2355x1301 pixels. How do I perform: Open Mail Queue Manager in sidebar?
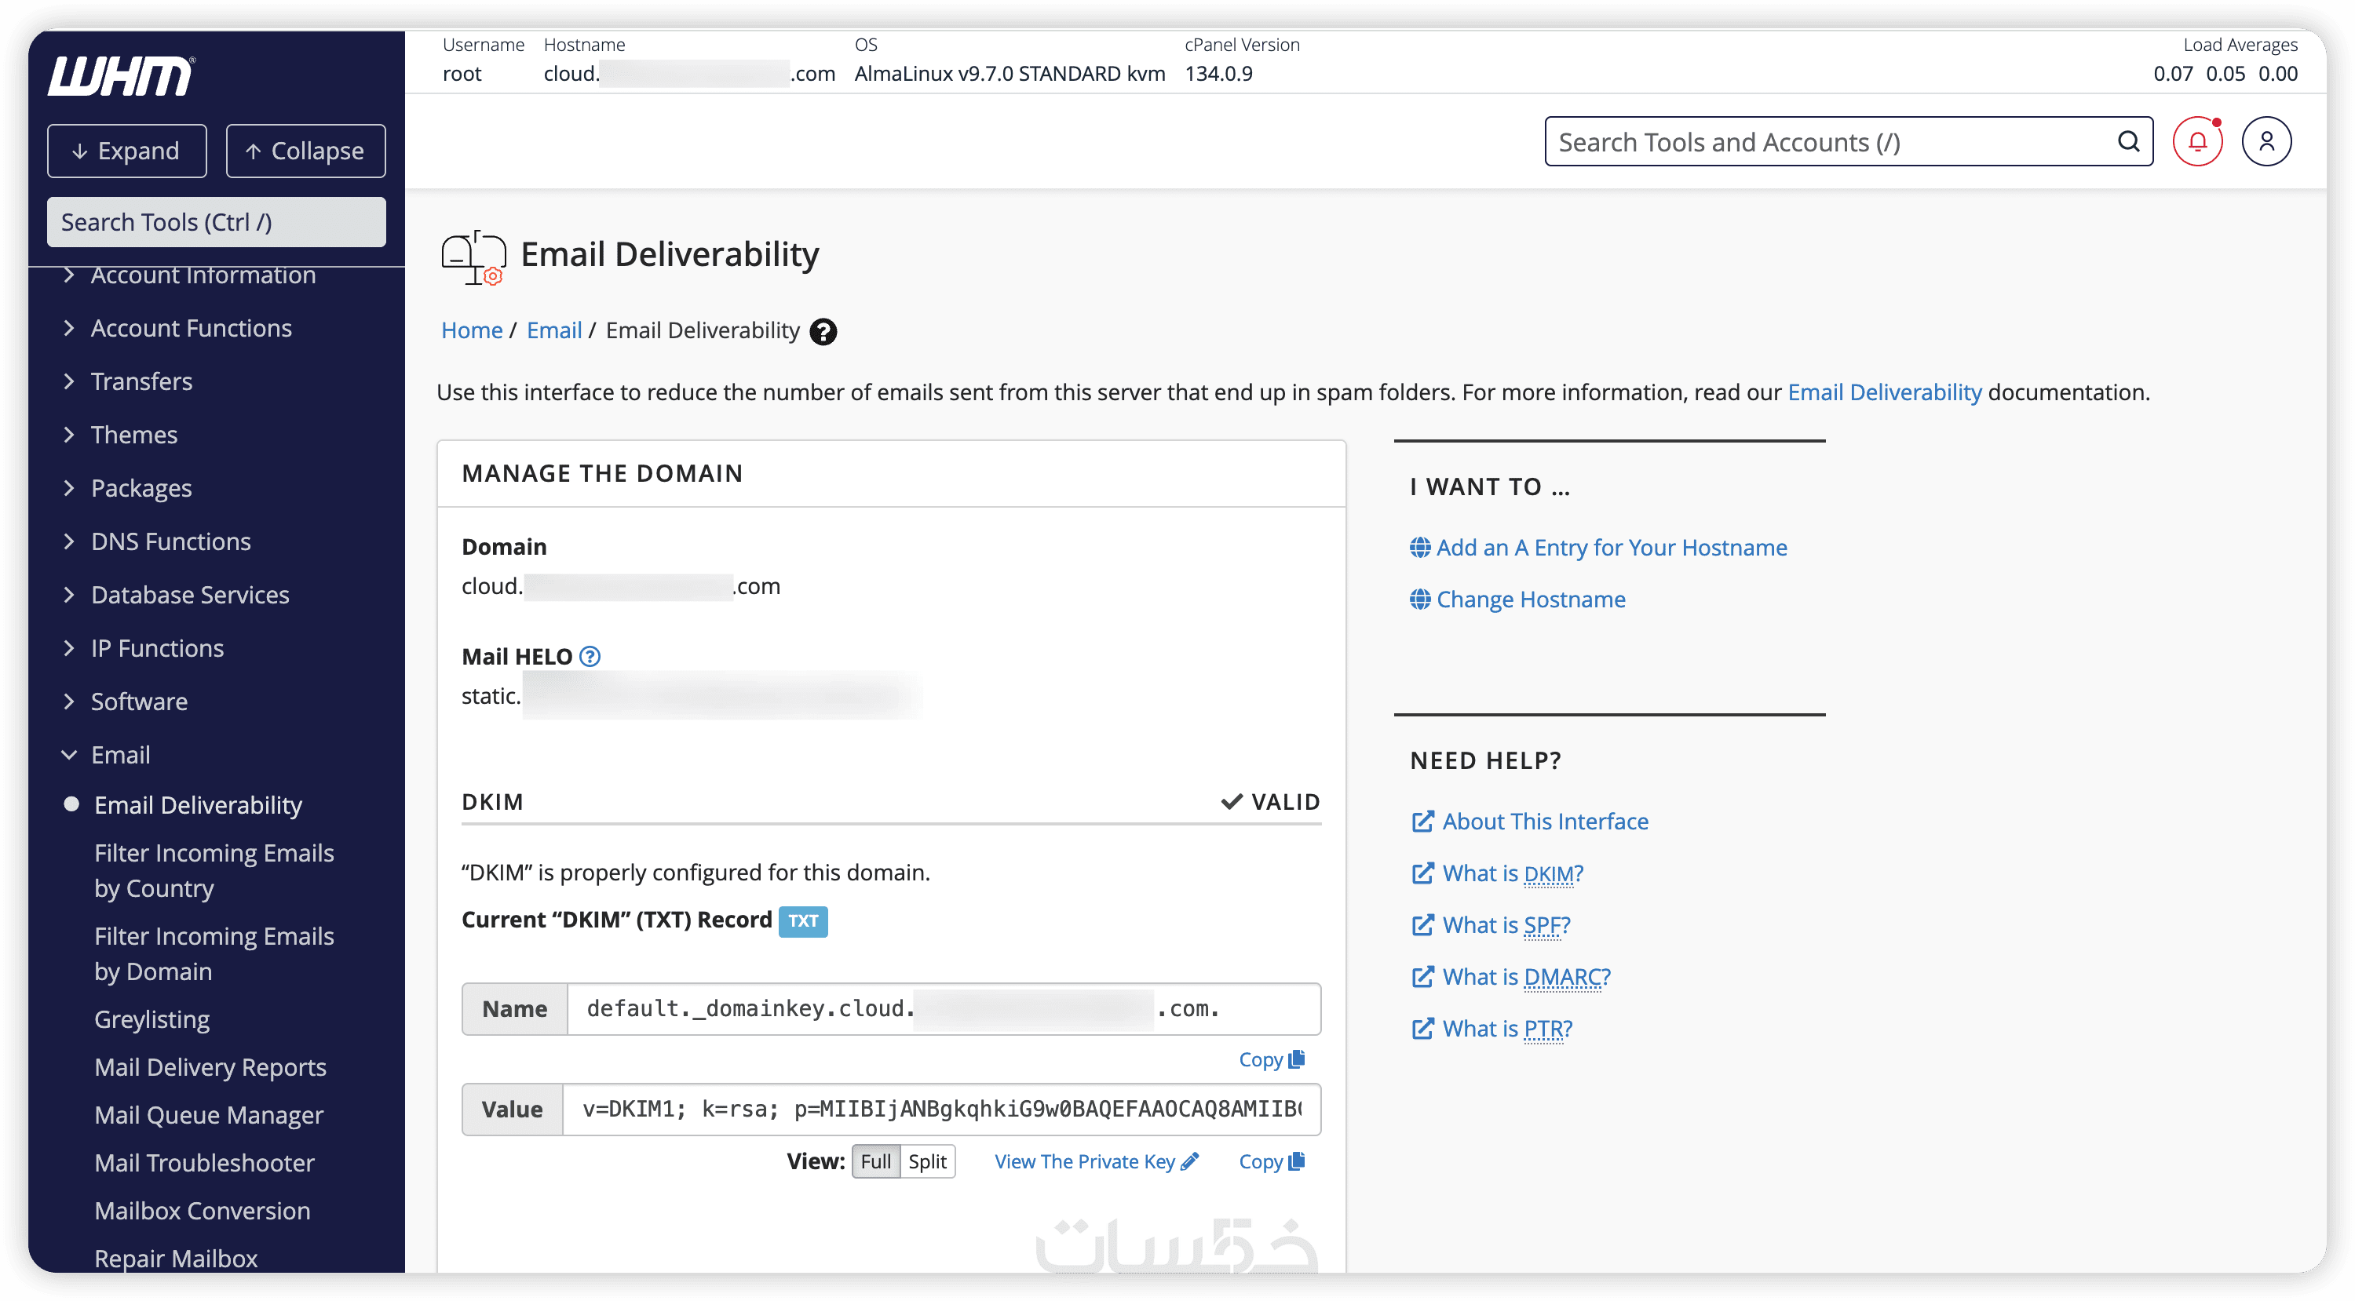[209, 1116]
